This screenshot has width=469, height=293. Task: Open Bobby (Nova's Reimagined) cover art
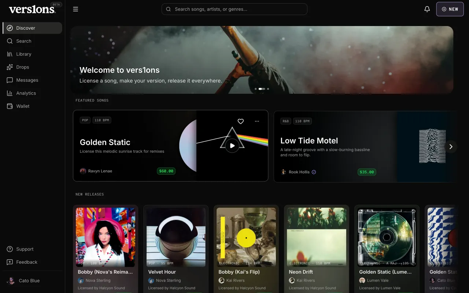pos(106,237)
